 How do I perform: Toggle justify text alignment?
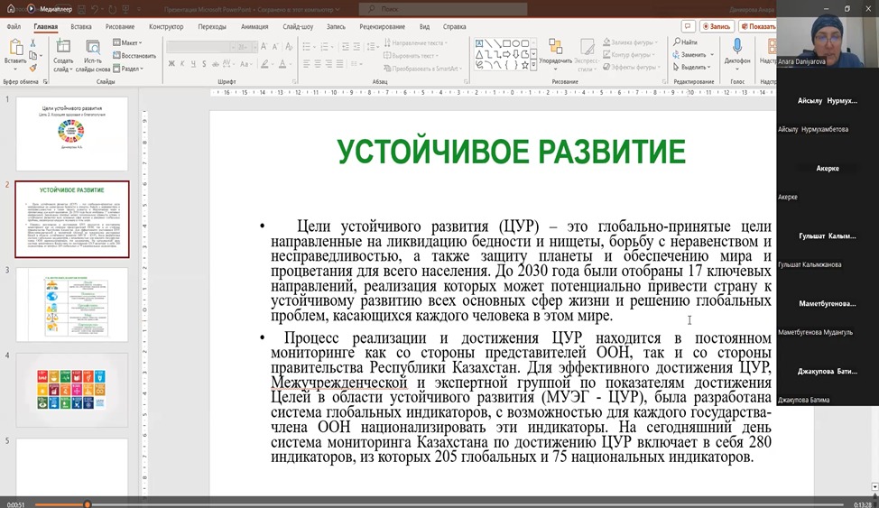(x=339, y=64)
